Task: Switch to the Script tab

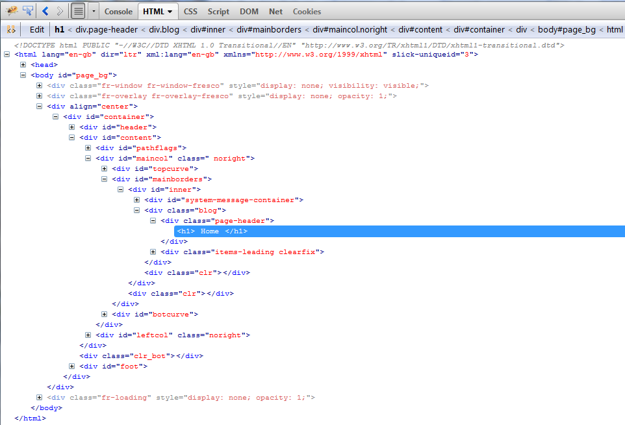Action: [x=218, y=12]
